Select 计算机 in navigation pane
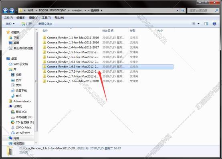The height and width of the screenshot is (159, 222). pyautogui.click(x=18, y=106)
